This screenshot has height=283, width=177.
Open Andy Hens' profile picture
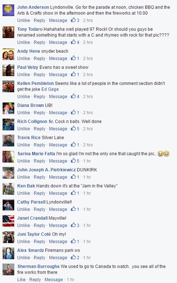[8, 54]
